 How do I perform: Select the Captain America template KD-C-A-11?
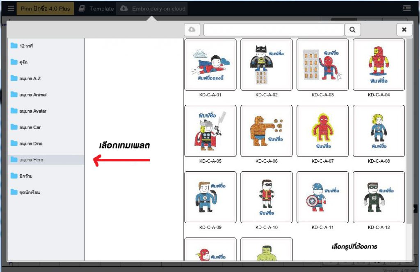pos(322,197)
